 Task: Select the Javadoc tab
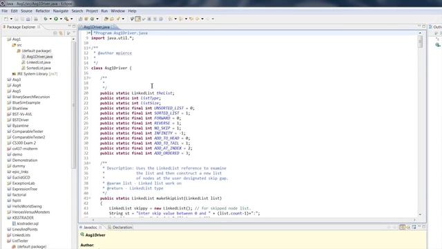(x=90, y=228)
